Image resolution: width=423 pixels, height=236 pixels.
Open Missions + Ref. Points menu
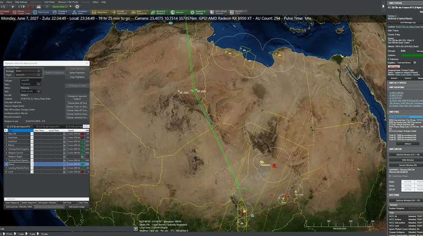click(x=68, y=2)
